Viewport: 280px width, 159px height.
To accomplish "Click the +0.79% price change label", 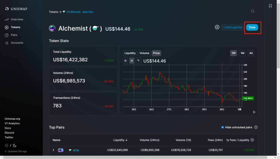I will pyautogui.click(x=138, y=30).
